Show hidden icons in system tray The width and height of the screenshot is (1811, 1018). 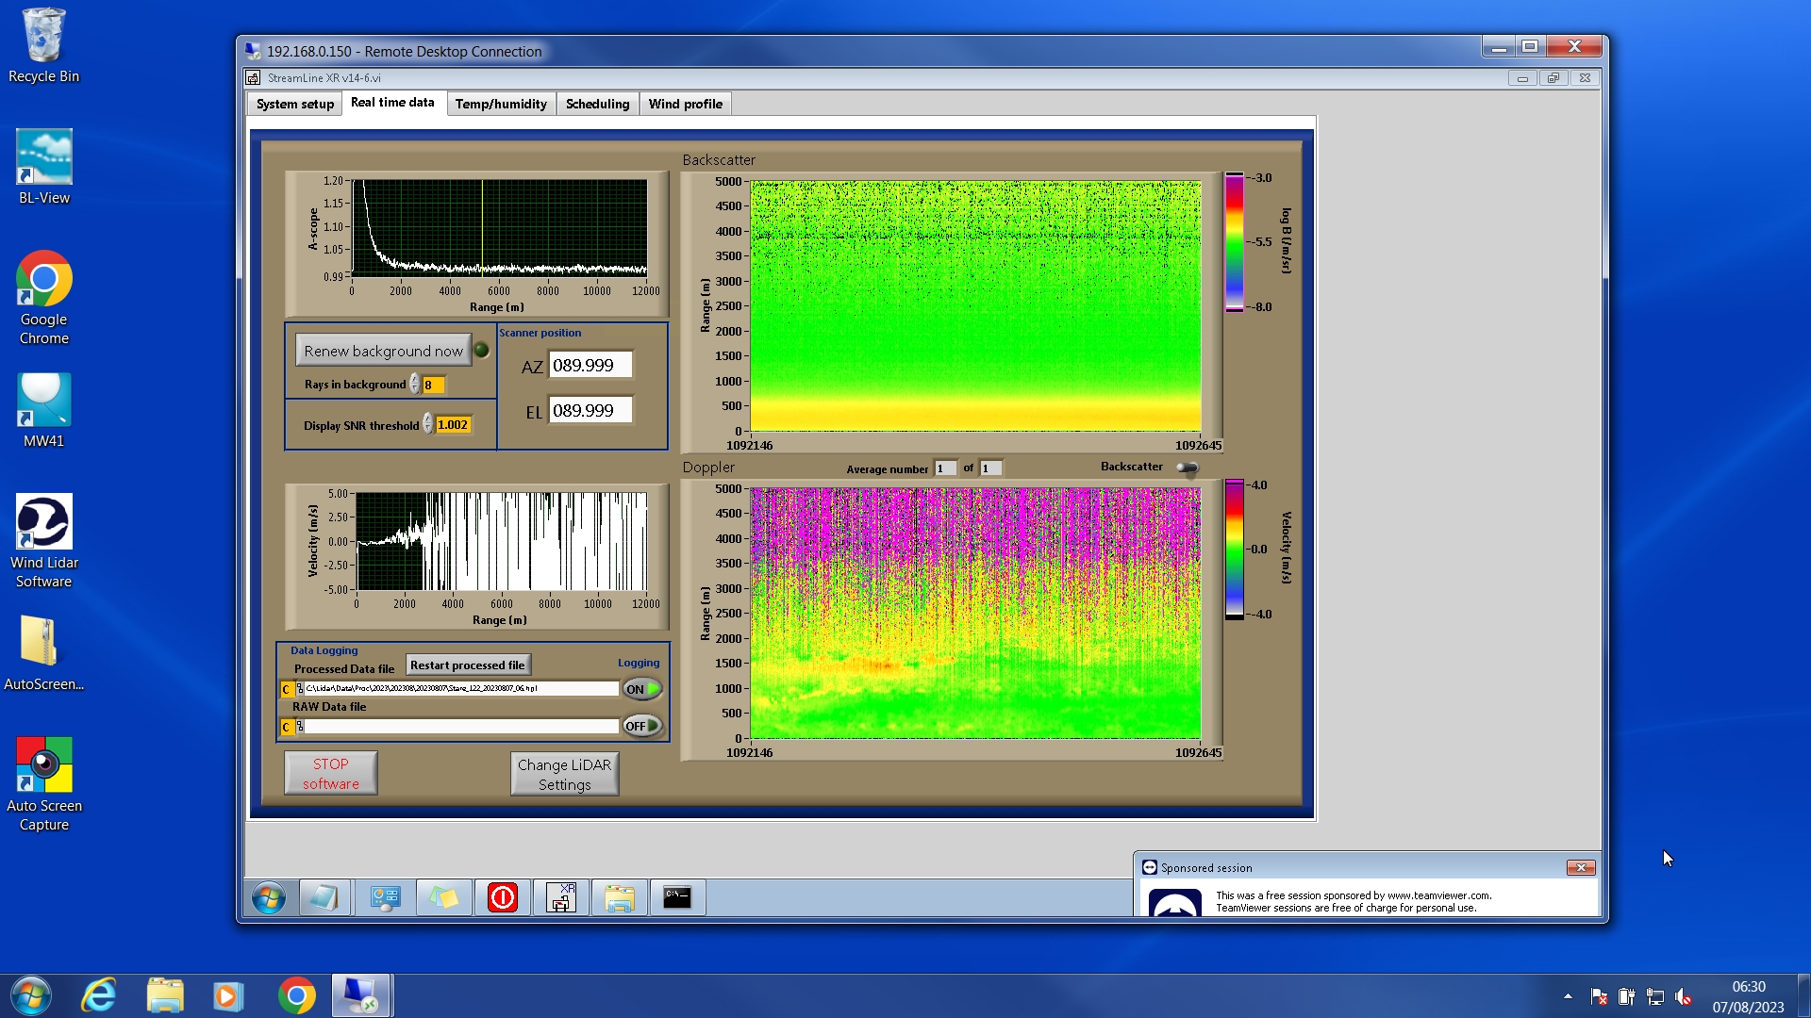[1568, 996]
